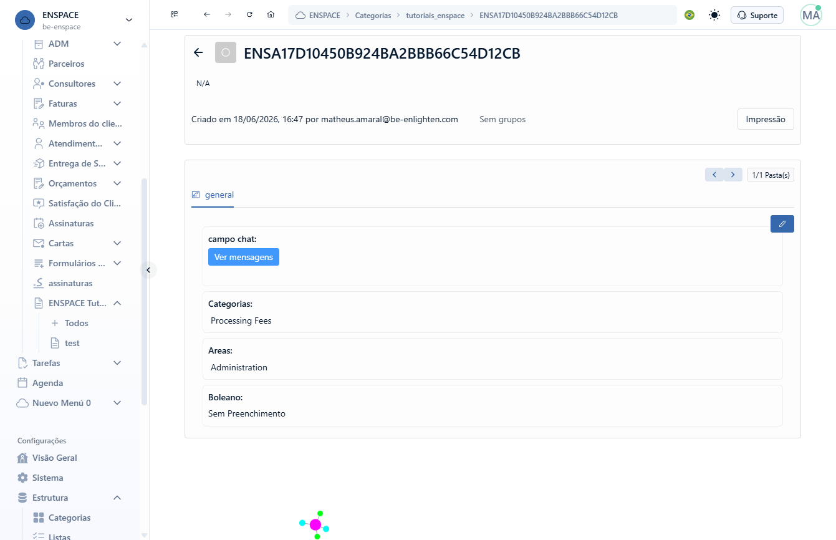The width and height of the screenshot is (836, 540).
Task: Expand the Orçamentos menu
Action: point(117,183)
